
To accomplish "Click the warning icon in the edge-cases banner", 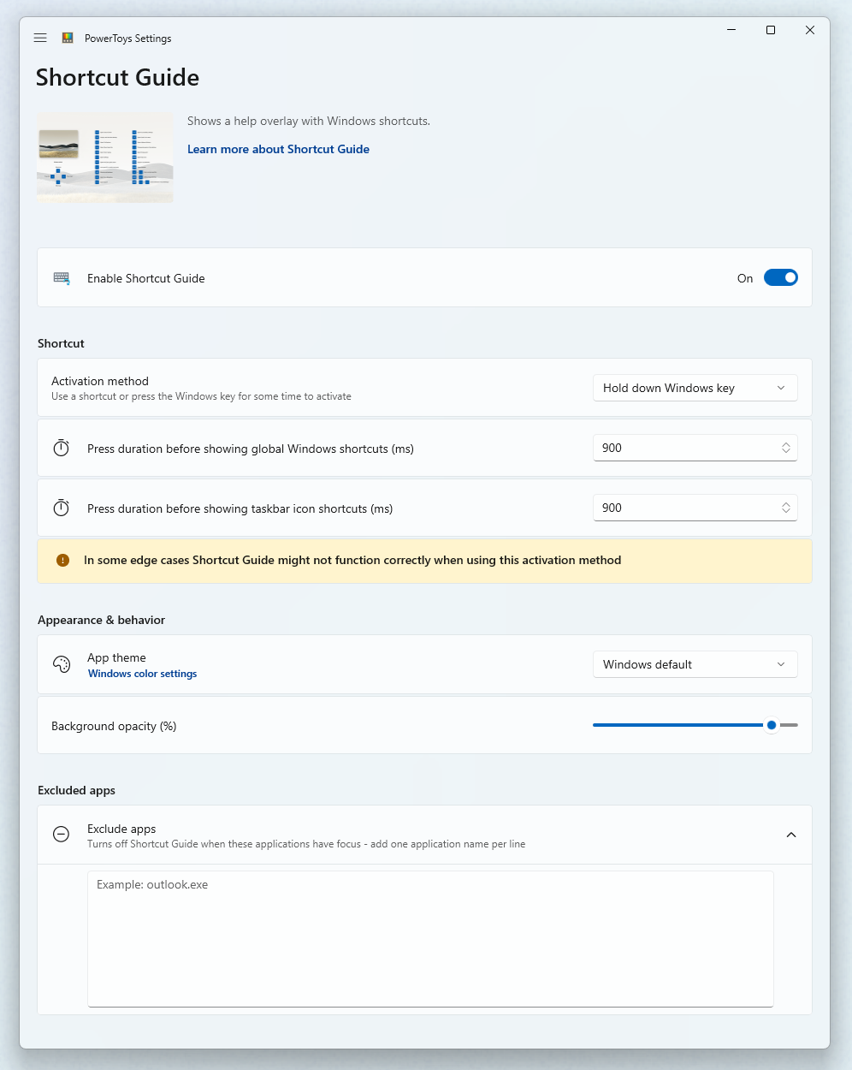I will [x=62, y=560].
